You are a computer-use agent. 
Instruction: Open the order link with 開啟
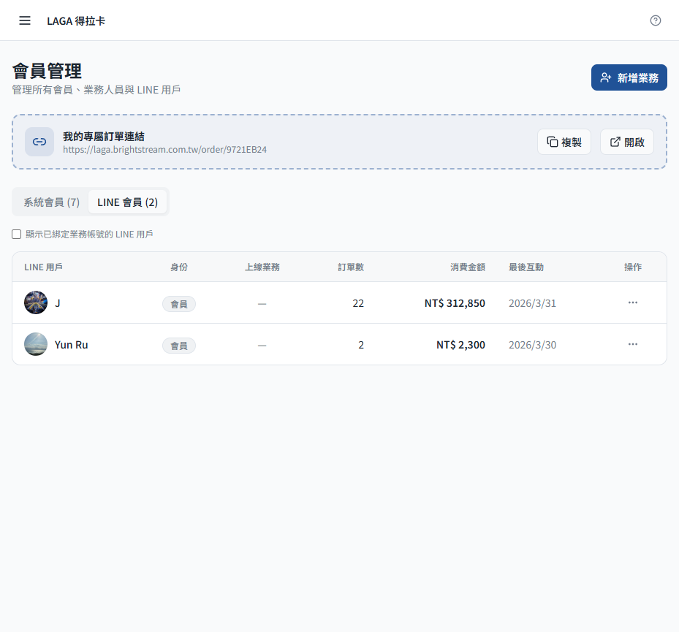click(626, 142)
